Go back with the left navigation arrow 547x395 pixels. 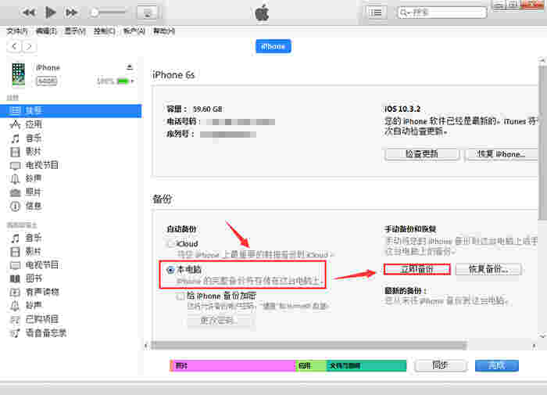click(14, 46)
